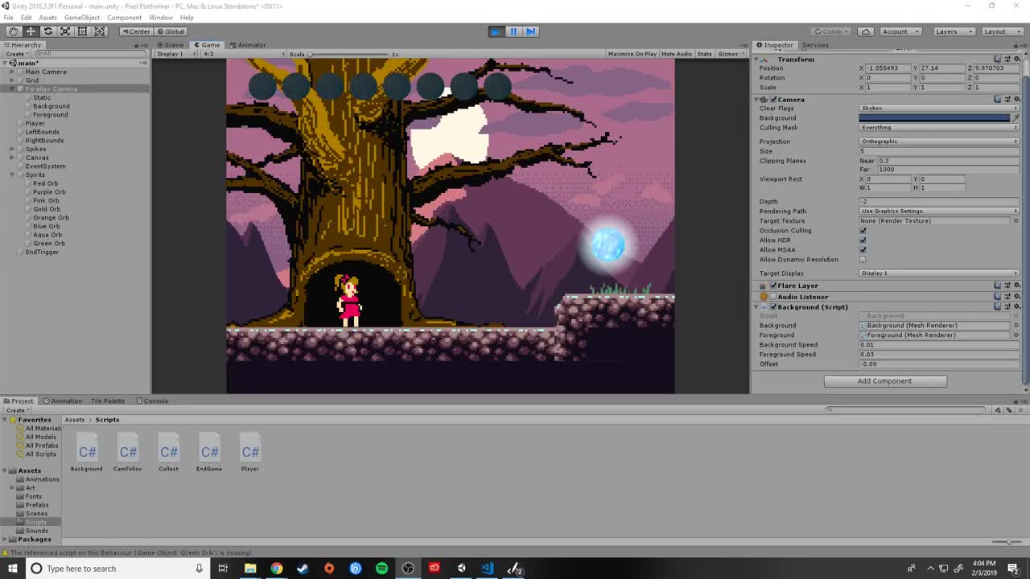Switch to the Animator tab
Viewport: 1030px width, 579px height.
(248, 45)
